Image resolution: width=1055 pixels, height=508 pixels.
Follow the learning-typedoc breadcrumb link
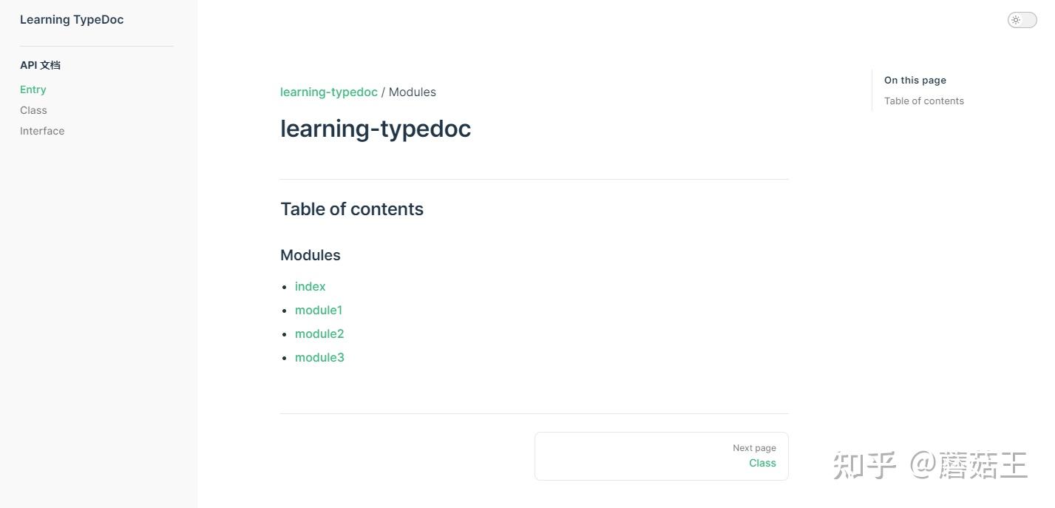click(328, 92)
